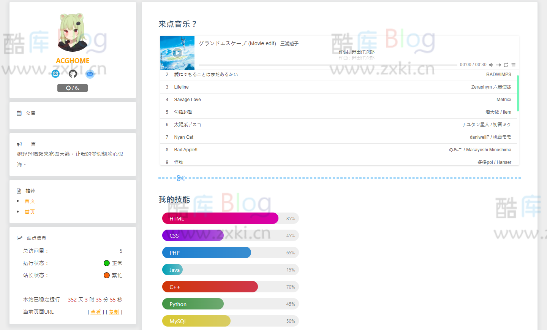Image resolution: width=547 pixels, height=330 pixels.
Task: Click the ACGHOME username heading
Action: tap(72, 60)
